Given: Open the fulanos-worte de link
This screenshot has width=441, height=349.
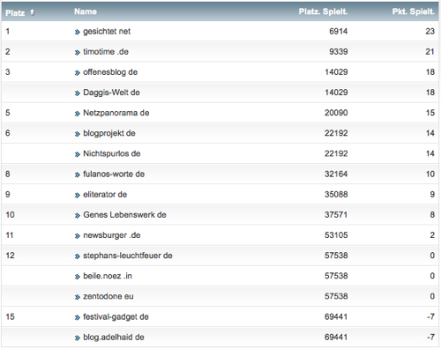Looking at the screenshot, I should (x=114, y=174).
